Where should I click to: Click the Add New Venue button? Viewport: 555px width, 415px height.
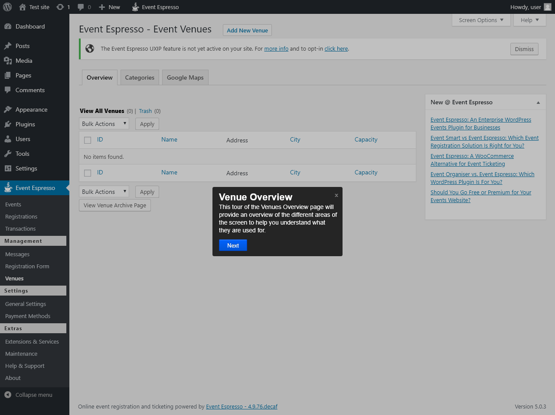[247, 30]
